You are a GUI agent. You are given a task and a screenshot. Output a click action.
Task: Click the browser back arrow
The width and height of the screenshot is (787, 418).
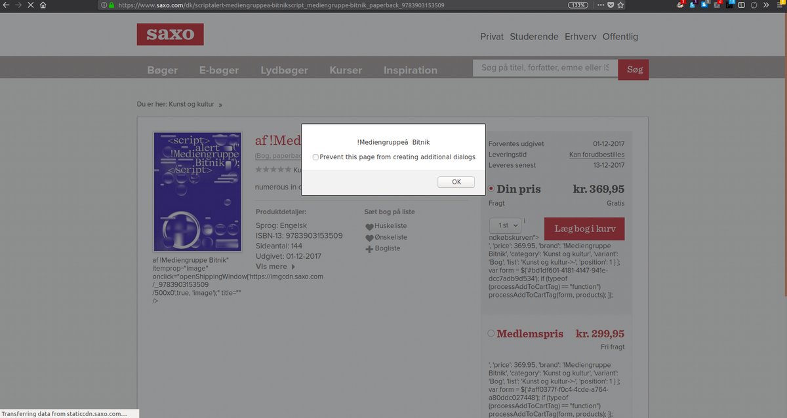click(x=6, y=5)
